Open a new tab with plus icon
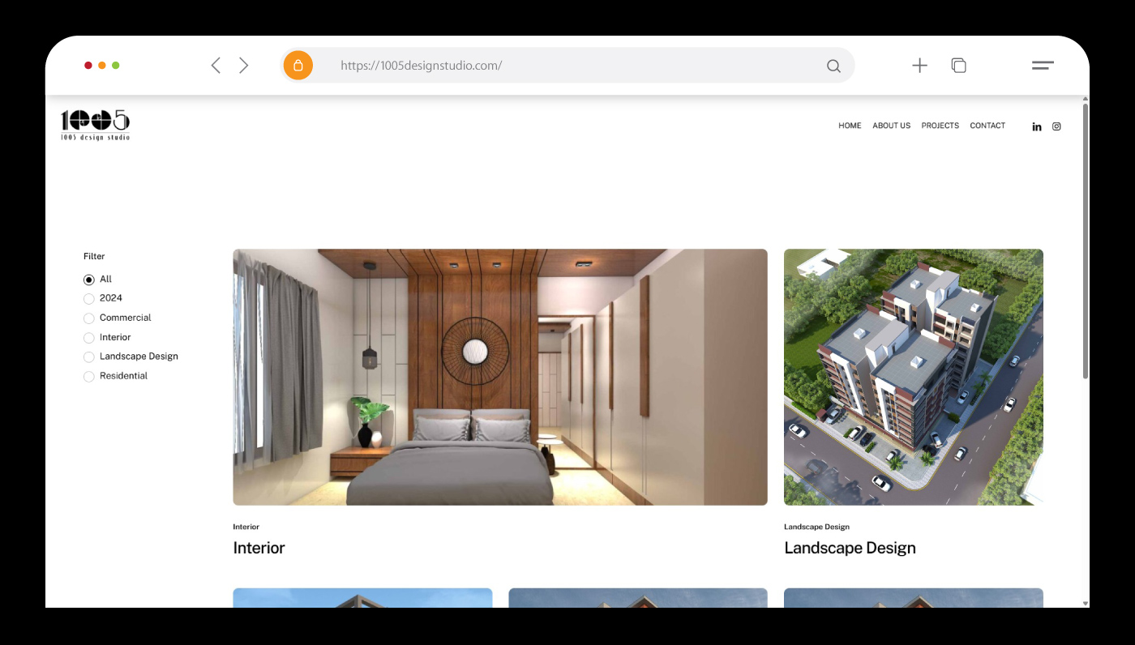Screen dimensions: 1135x645 tap(919, 66)
